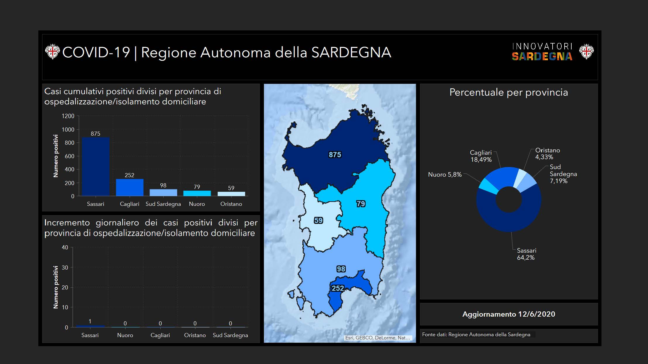This screenshot has width=648, height=364.
Task: Click the Aggiornamento 12/6/2020 panel
Action: pos(508,314)
